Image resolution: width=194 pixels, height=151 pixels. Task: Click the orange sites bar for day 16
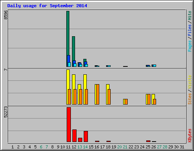tap(98, 94)
